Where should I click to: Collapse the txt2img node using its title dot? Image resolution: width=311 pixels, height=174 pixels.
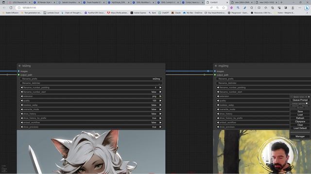(x=19, y=66)
